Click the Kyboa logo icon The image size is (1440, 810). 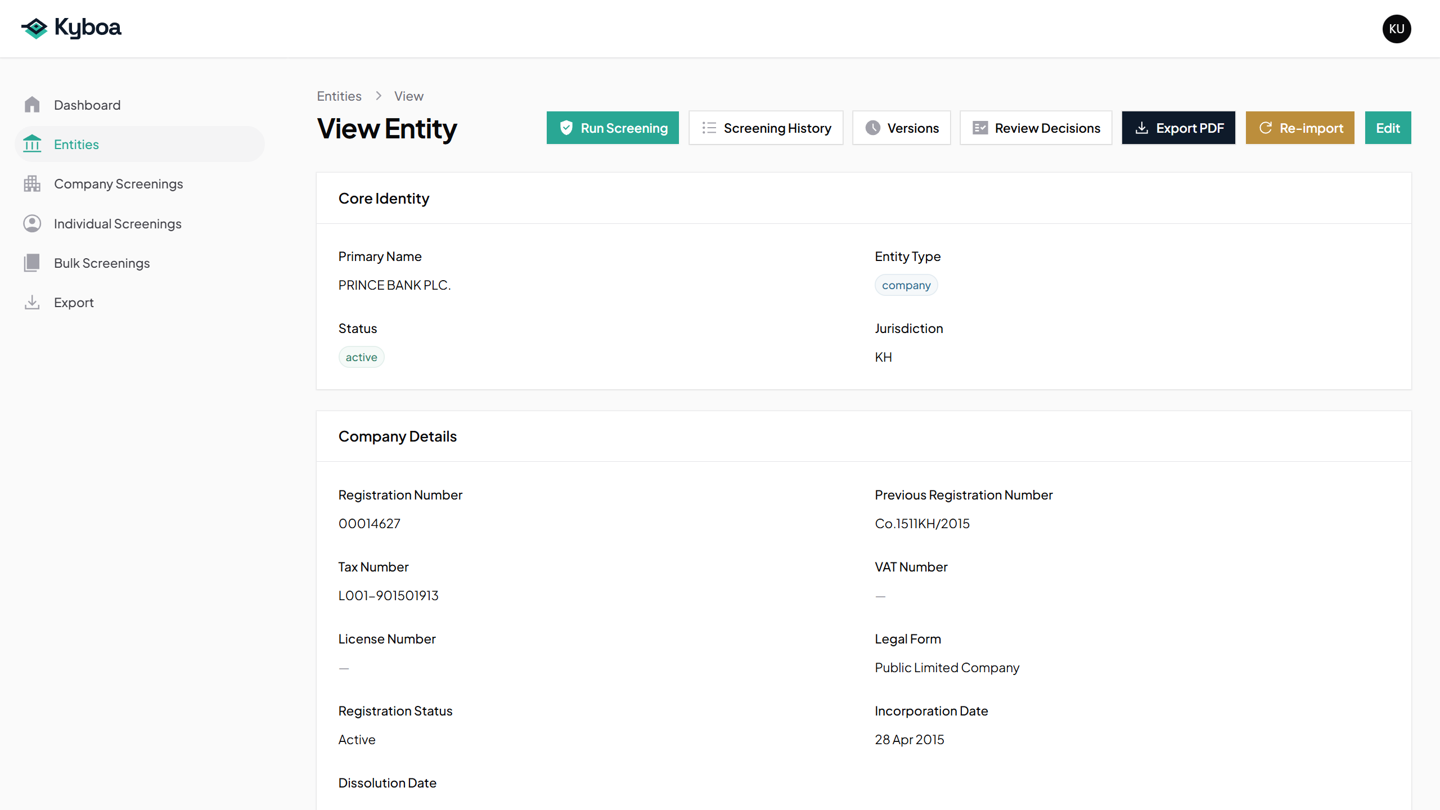coord(35,28)
